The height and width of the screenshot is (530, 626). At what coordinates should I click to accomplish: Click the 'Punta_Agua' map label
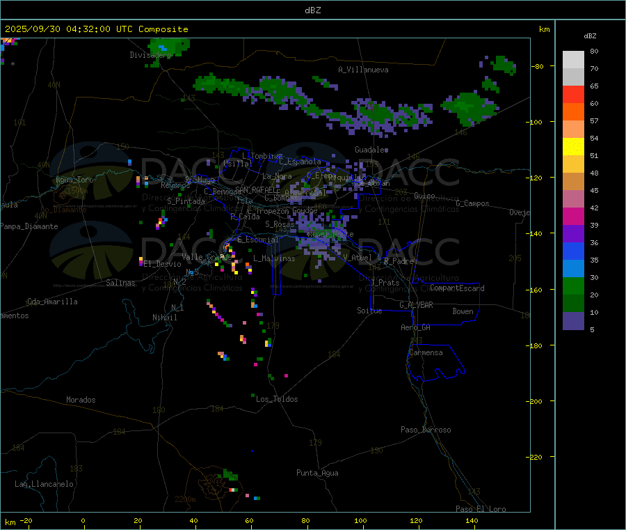tap(317, 473)
